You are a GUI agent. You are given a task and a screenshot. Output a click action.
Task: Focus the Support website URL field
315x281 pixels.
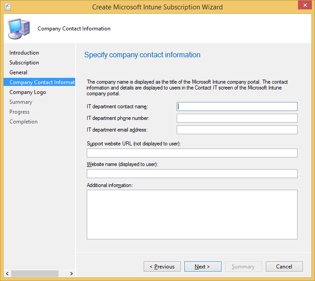pos(192,153)
